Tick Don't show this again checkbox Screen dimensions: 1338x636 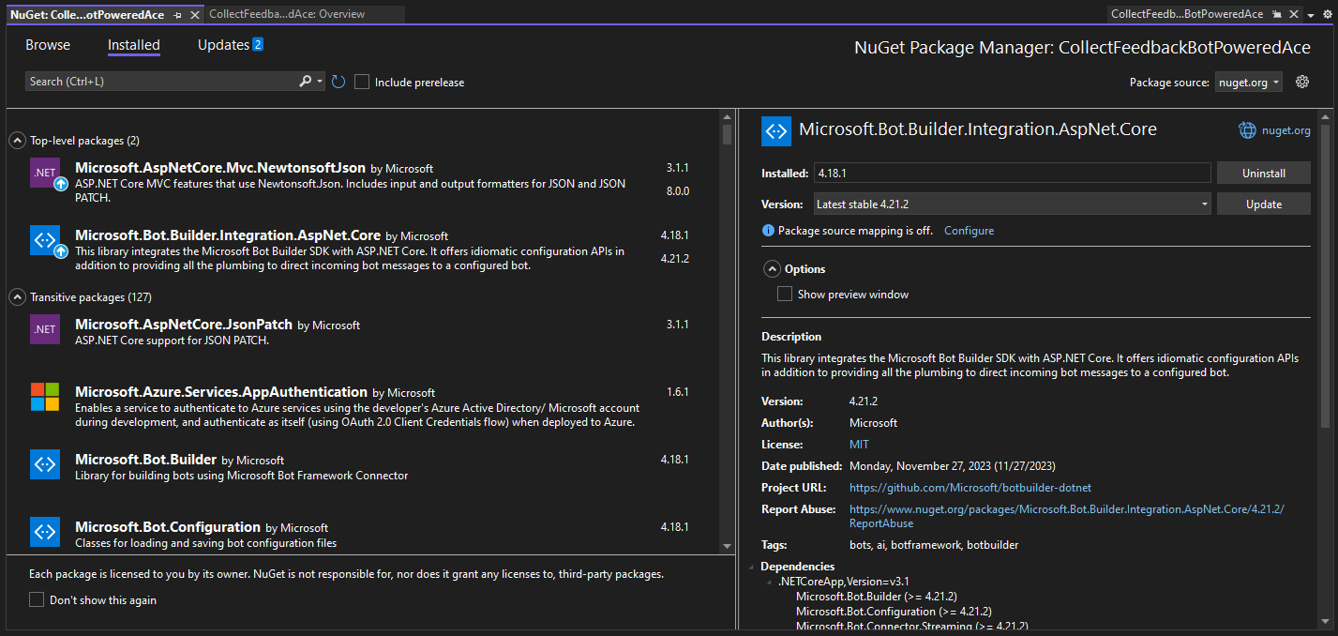click(x=35, y=598)
